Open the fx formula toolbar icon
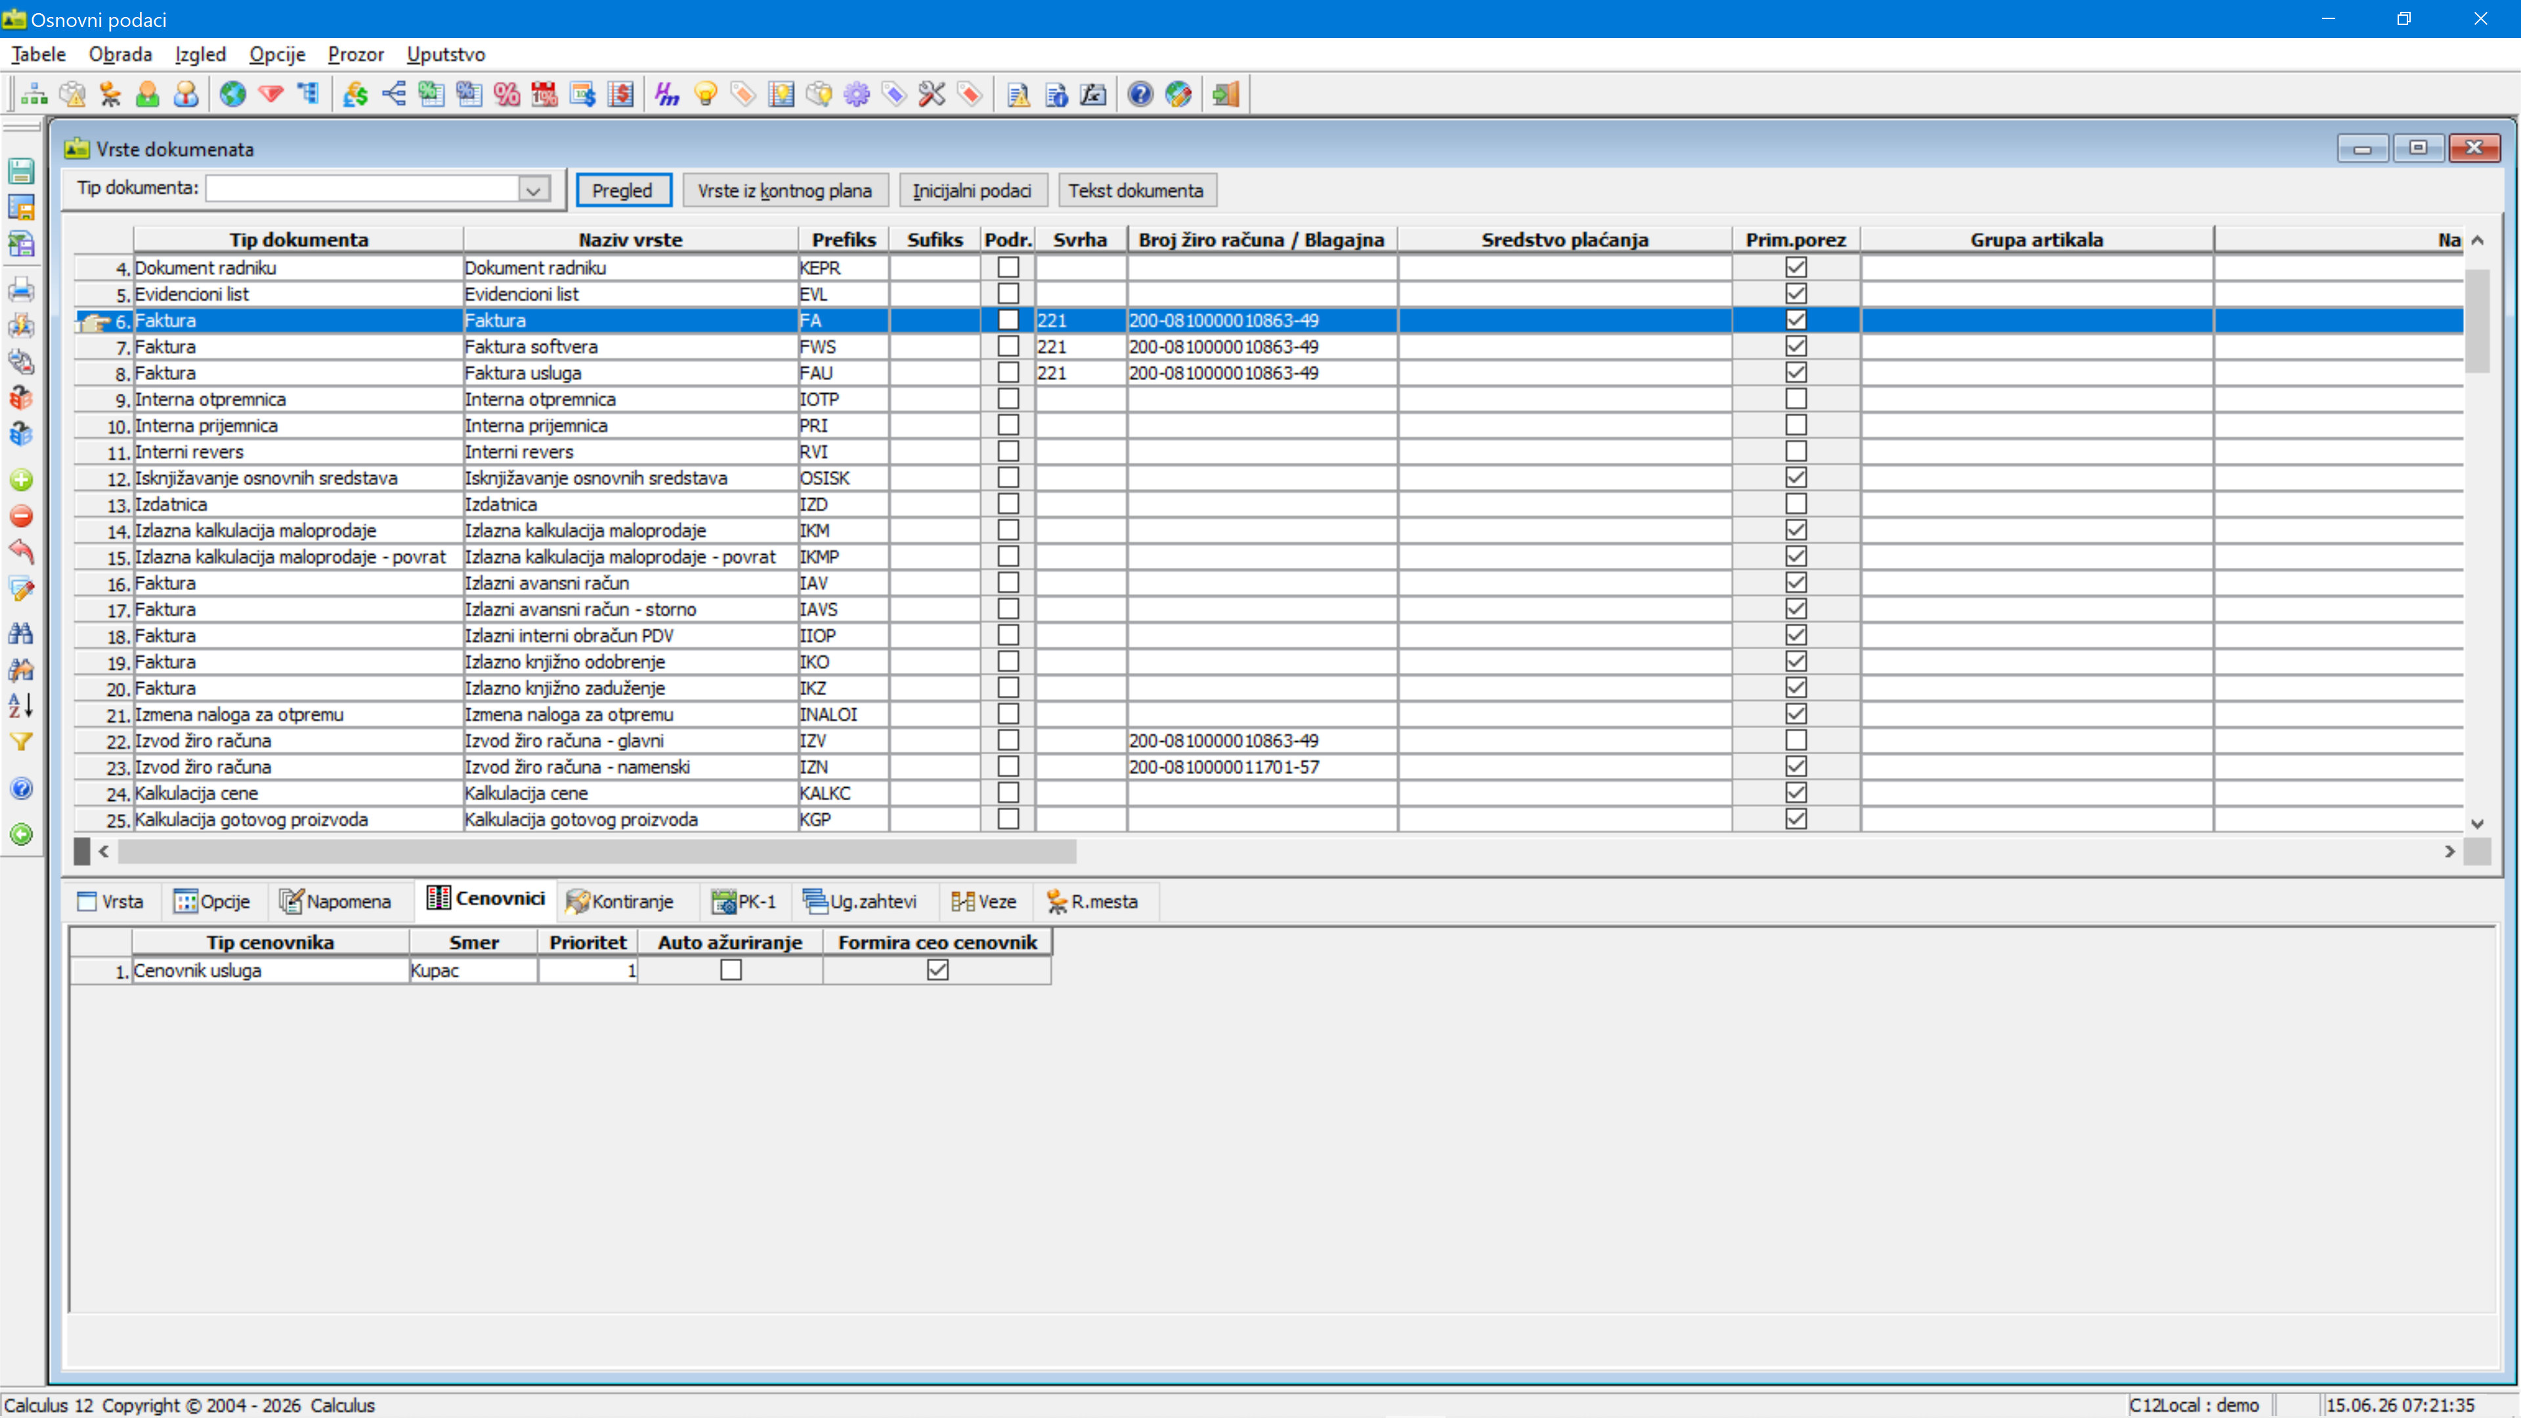The height and width of the screenshot is (1418, 2521). tap(1093, 94)
